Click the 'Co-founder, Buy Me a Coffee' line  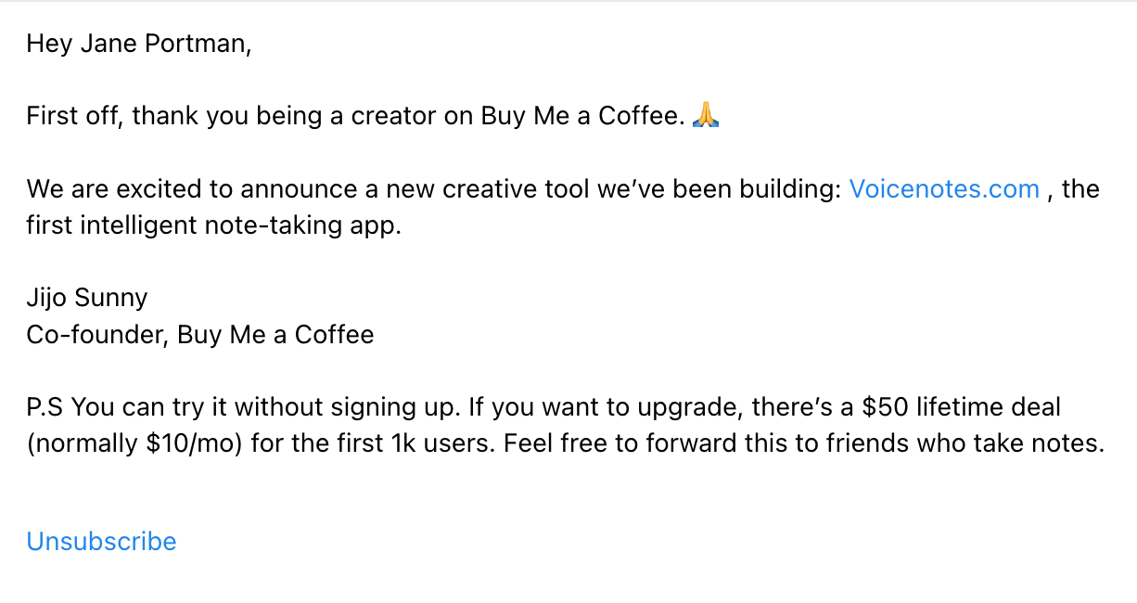click(200, 335)
